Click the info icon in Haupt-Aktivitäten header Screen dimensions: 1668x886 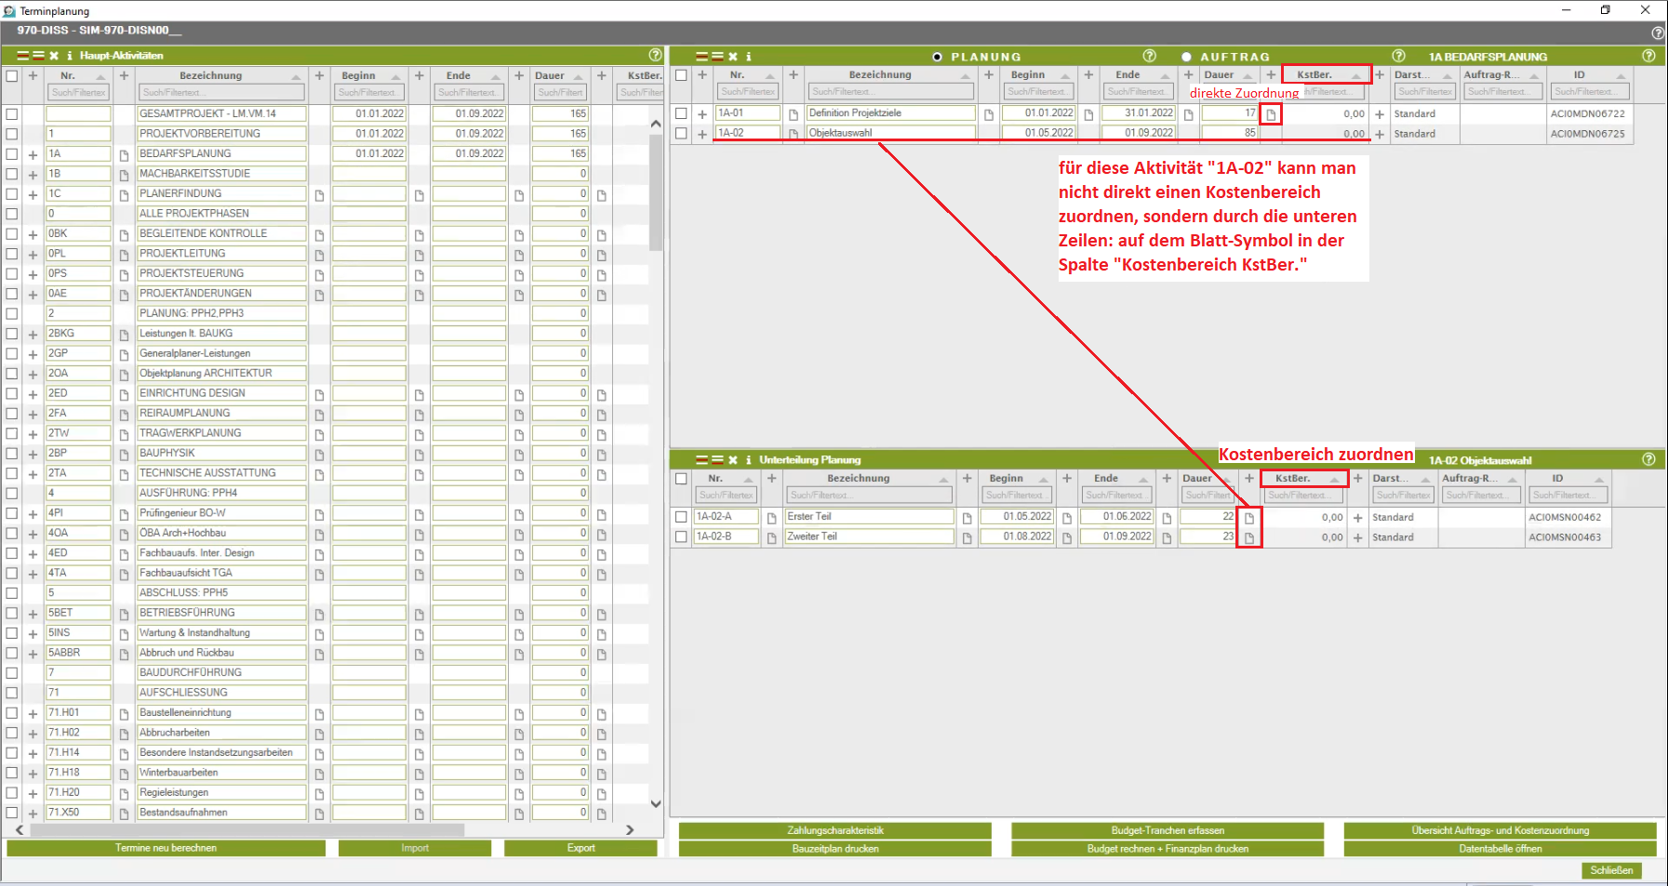[x=69, y=56]
